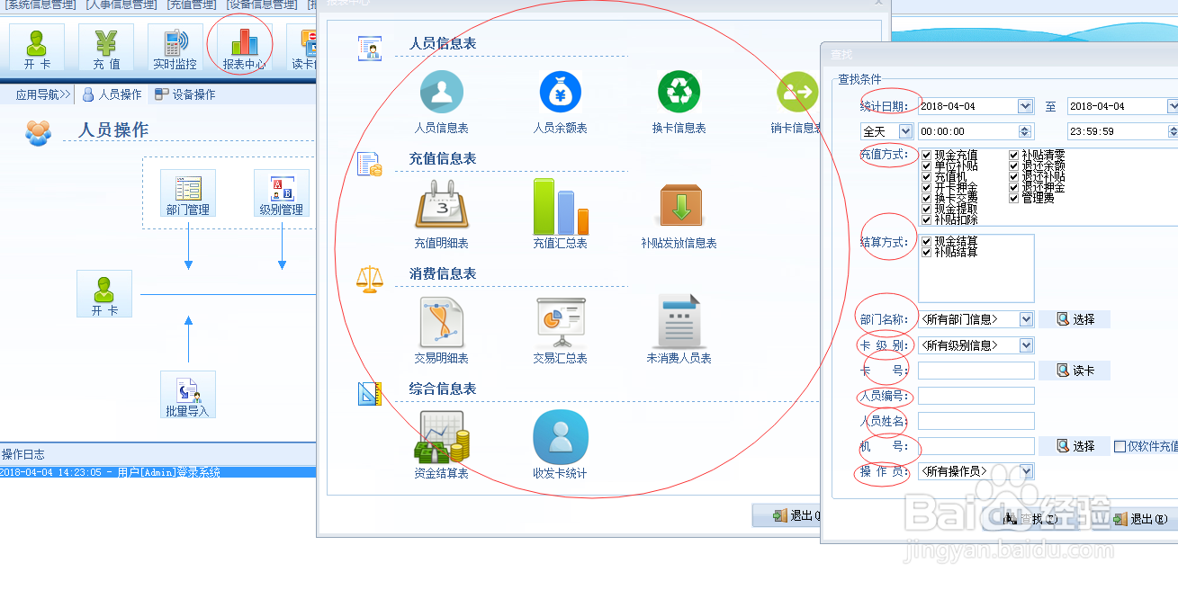Open the 资金结算表 report
The height and width of the screenshot is (590, 1178).
pyautogui.click(x=441, y=445)
